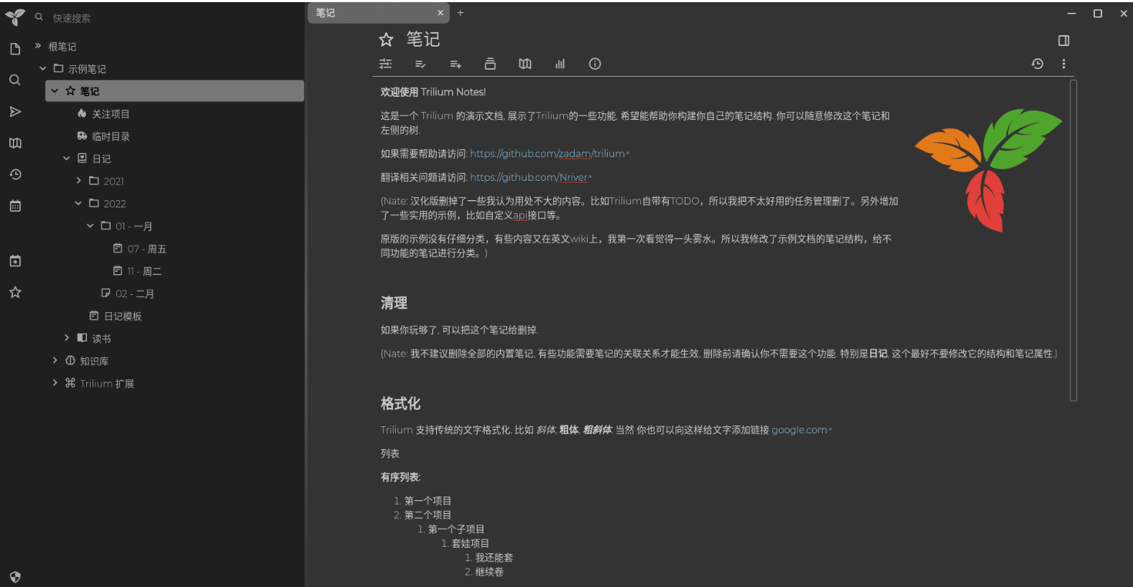Open the Inherited Attributes ribbon tab
Viewport: 1133px width, 587px height.
tap(455, 64)
